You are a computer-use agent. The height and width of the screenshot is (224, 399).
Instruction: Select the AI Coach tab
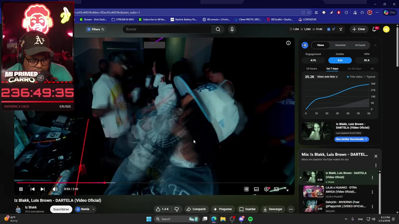tap(360, 45)
